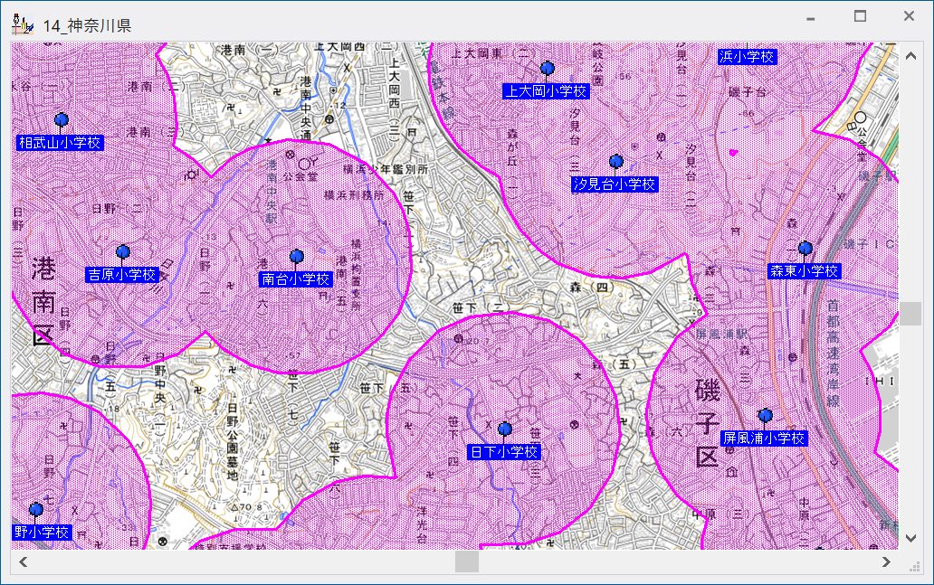Click the 横浜刑務所 map text

354,194
